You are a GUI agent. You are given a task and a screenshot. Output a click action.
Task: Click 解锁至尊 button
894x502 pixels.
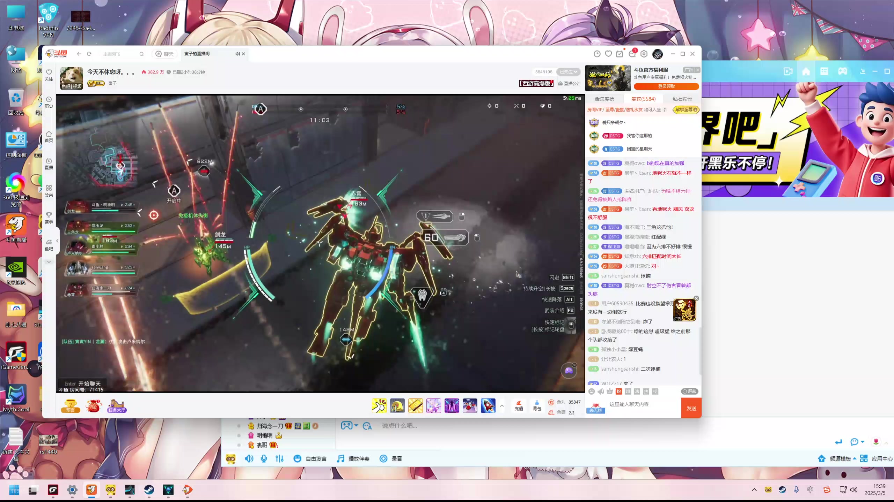[x=686, y=109]
